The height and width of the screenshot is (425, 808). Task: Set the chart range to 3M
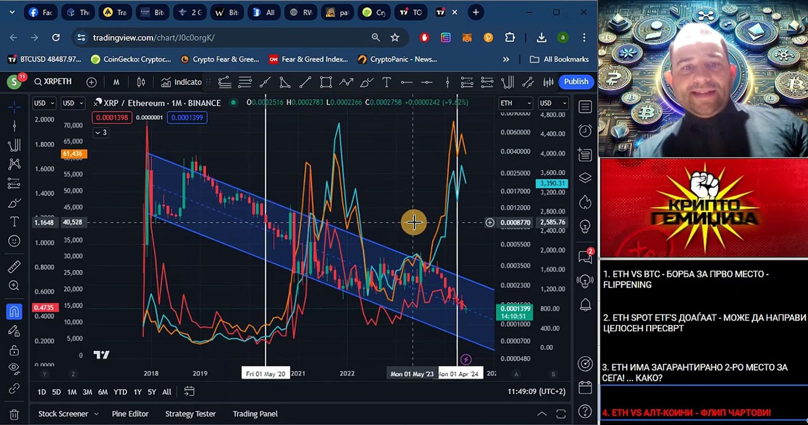[x=87, y=391]
